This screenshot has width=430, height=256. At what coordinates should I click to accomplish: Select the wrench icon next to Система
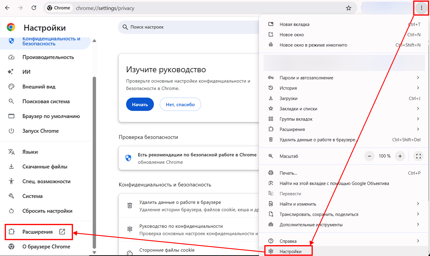point(11,196)
